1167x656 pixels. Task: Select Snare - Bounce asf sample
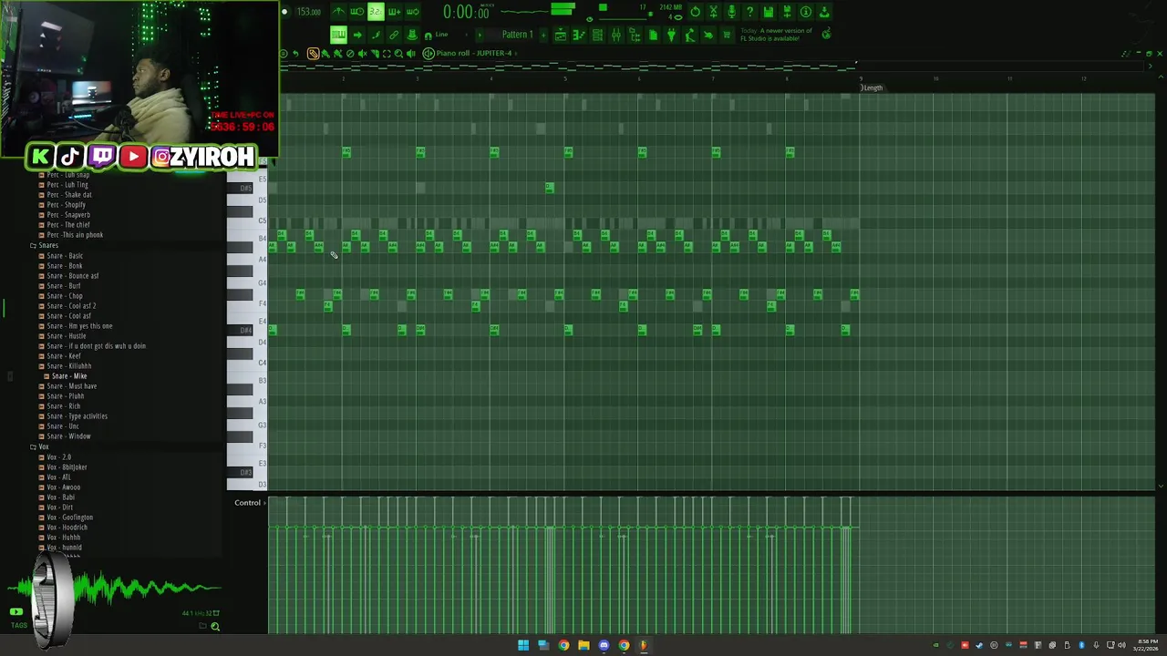[x=73, y=276]
